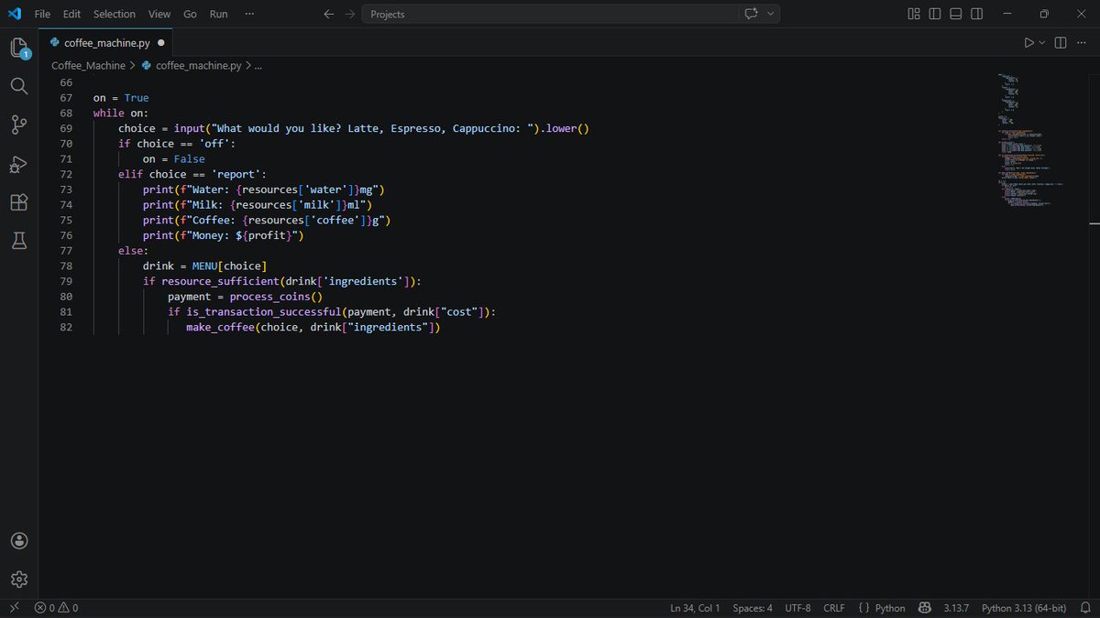The width and height of the screenshot is (1100, 618).
Task: Expand the run options dropdown
Action: tap(1041, 42)
